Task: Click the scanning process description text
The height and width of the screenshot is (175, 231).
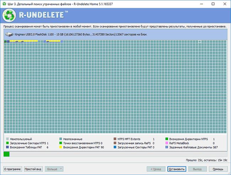Action: pyautogui.click(x=115, y=26)
